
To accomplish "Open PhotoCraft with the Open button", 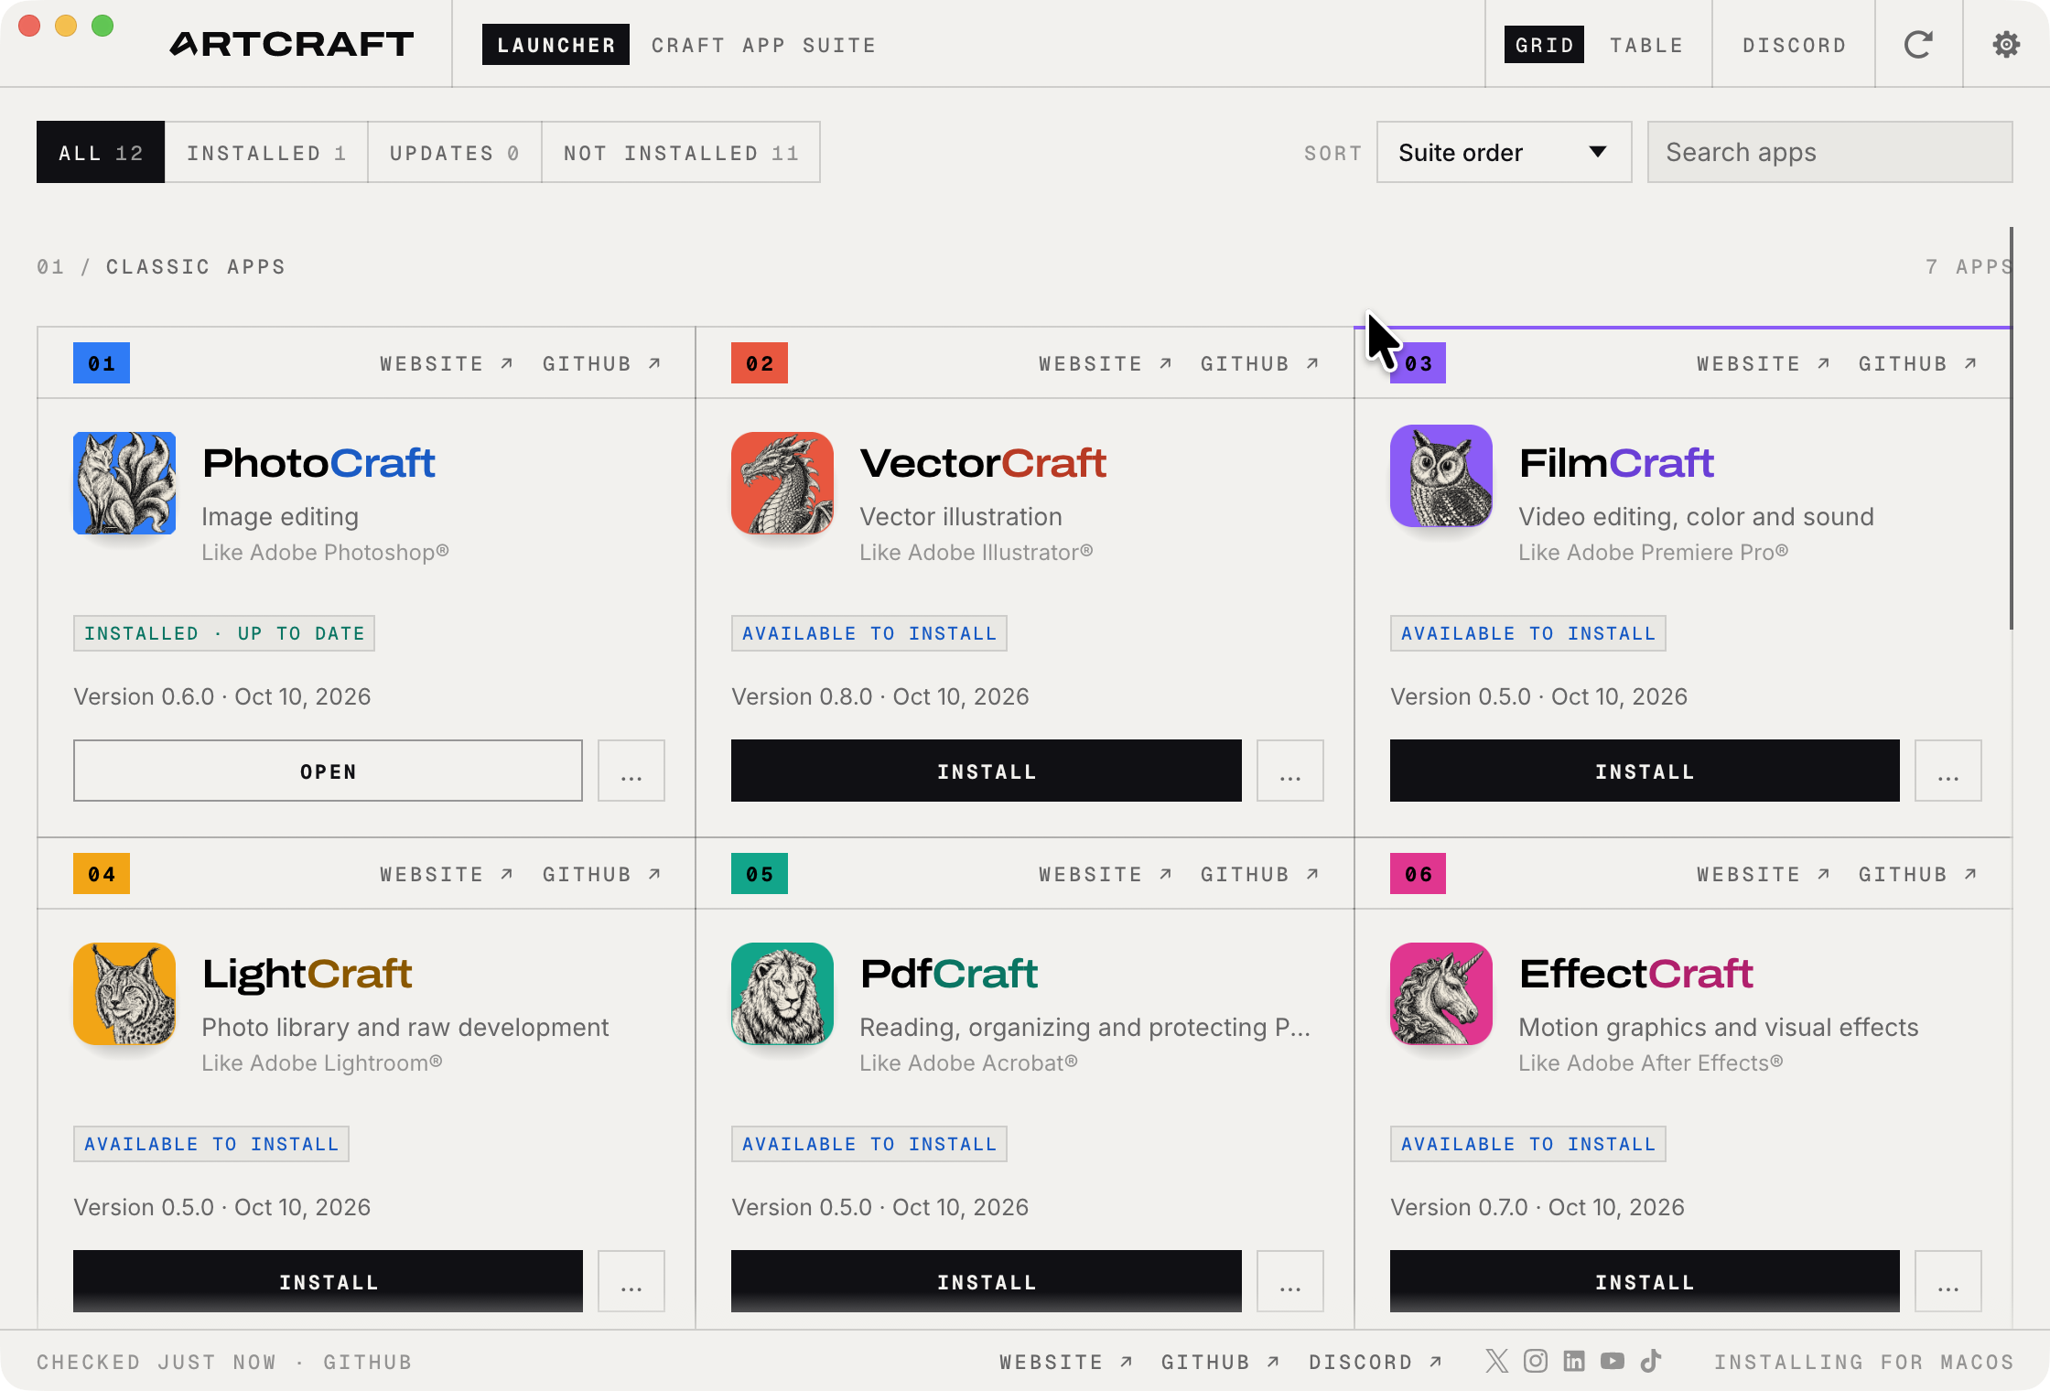I will tap(328, 771).
